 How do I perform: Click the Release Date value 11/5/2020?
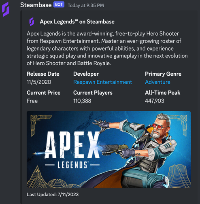click(39, 82)
